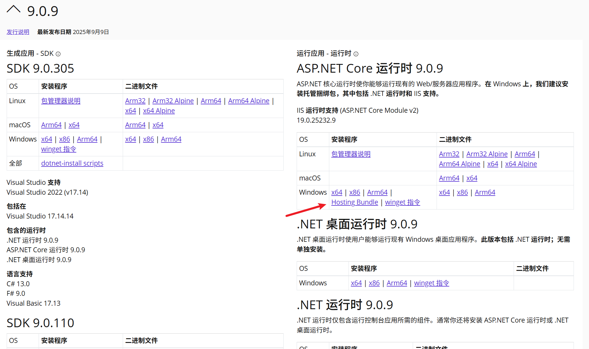Click the info icon beside SDK heading
Screen dimensions: 589x349
[x=58, y=54]
